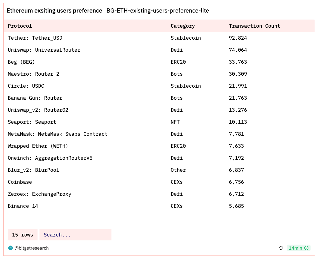Select the Banana Gun: Router cell
Image resolution: width=317 pixels, height=258 pixels.
click(x=35, y=98)
